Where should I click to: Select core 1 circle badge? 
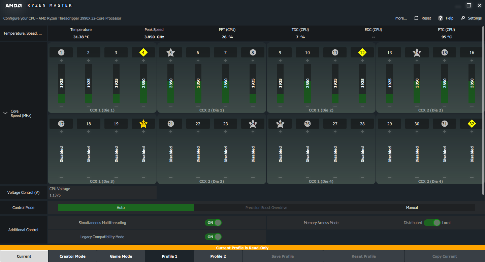click(61, 52)
